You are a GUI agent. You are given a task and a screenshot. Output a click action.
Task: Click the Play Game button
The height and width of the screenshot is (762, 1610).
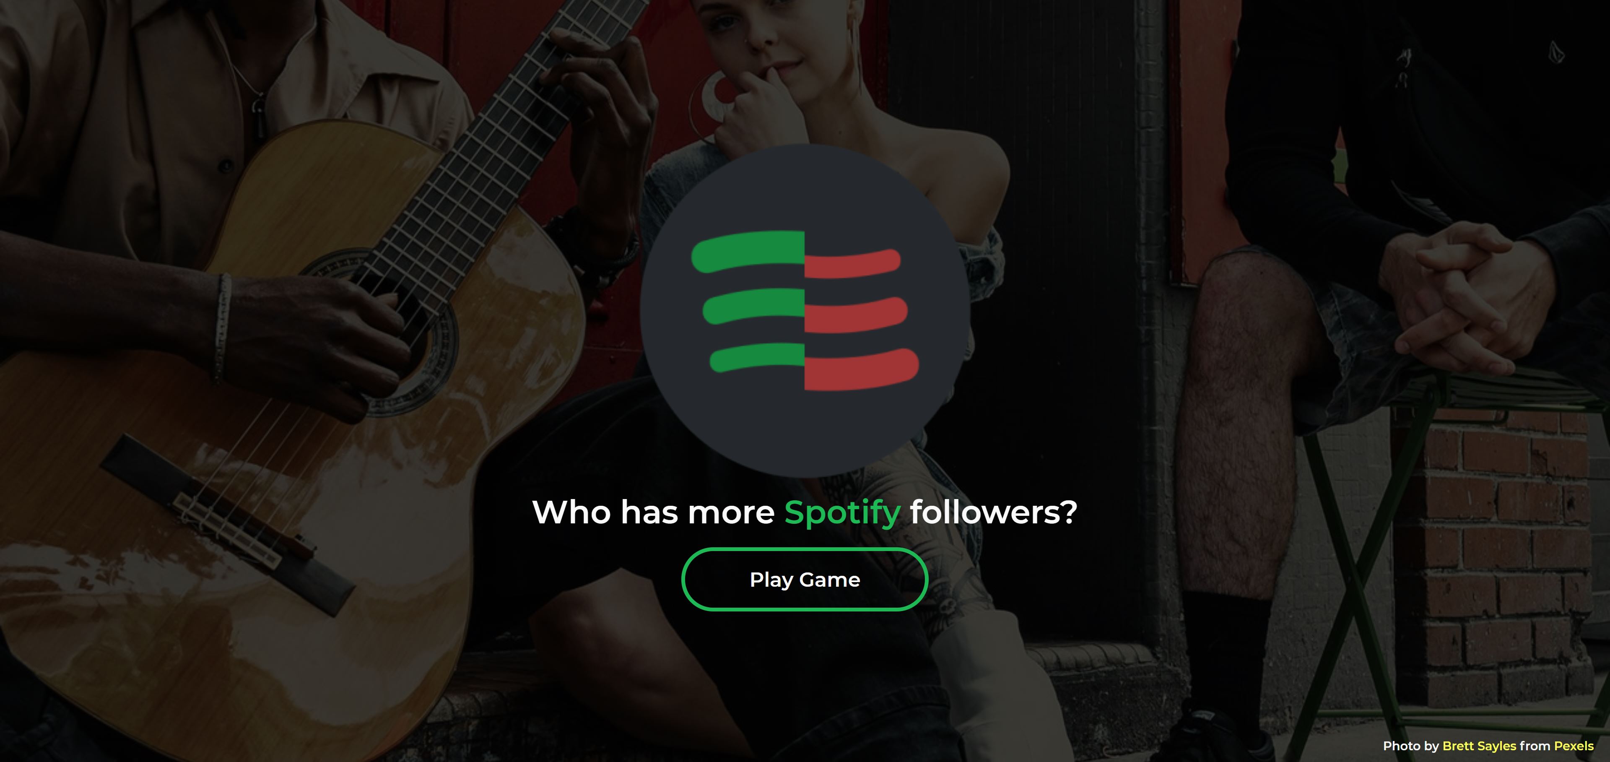tap(805, 580)
